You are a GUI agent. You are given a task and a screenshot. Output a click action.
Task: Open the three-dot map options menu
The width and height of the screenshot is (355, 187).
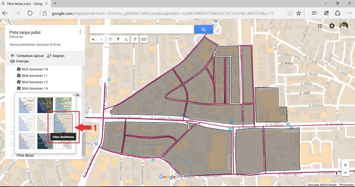pos(80,32)
